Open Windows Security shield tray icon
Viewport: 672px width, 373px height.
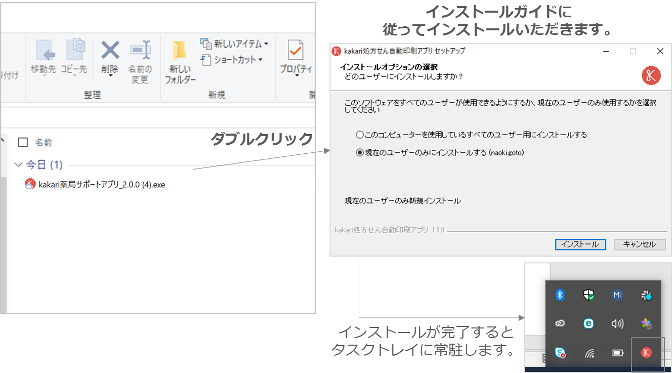coord(589,295)
